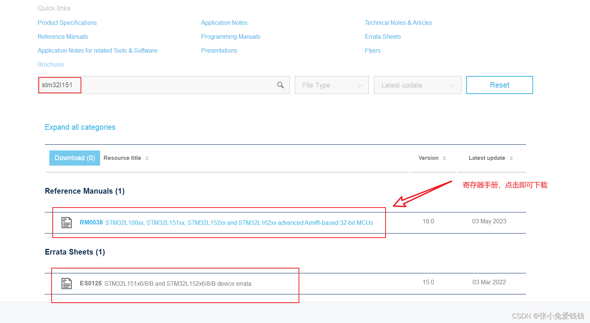Collapse the Errata Sheets (1) section
590x323 pixels.
[x=75, y=252]
